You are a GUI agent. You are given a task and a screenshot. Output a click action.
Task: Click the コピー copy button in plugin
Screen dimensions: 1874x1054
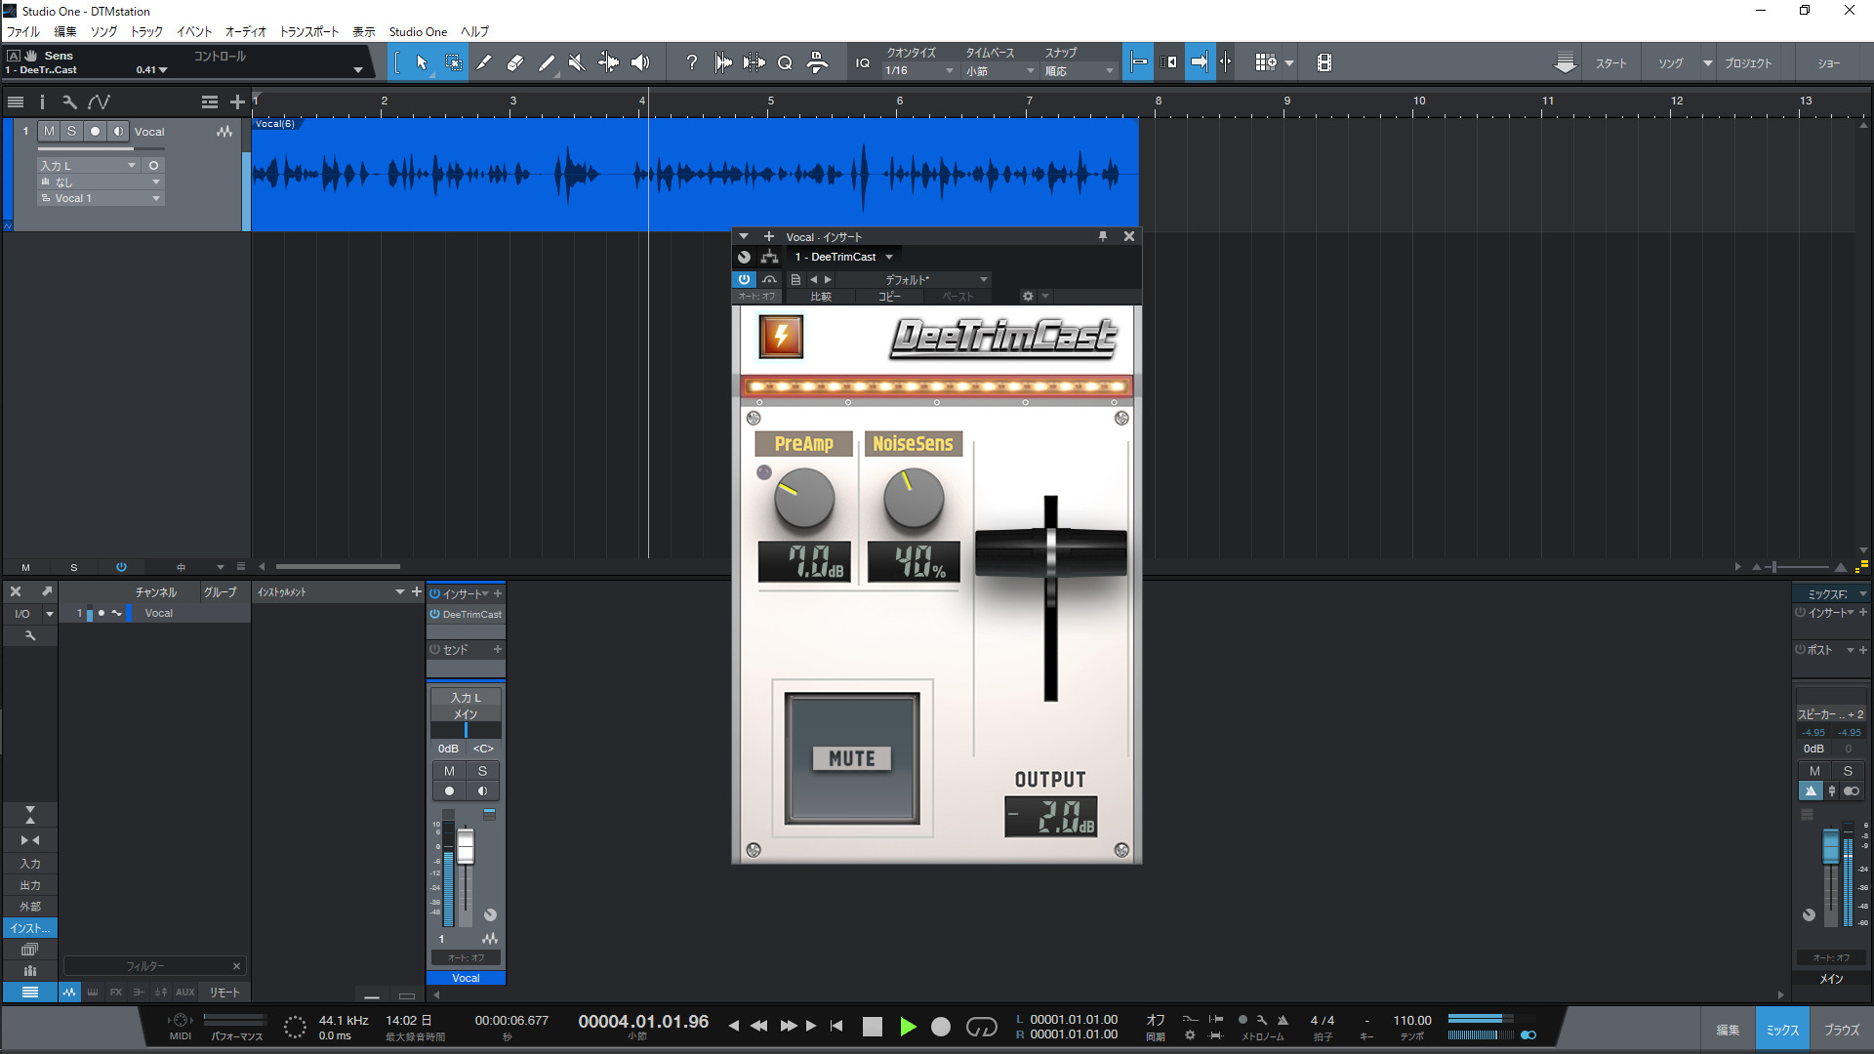(x=889, y=297)
